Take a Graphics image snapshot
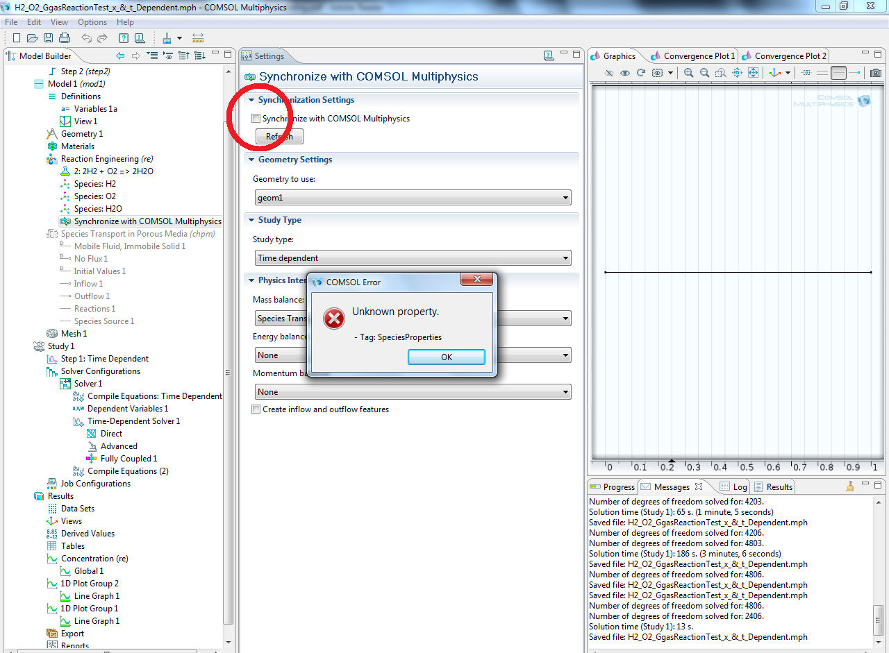Screen dimensions: 889x653 coord(876,73)
